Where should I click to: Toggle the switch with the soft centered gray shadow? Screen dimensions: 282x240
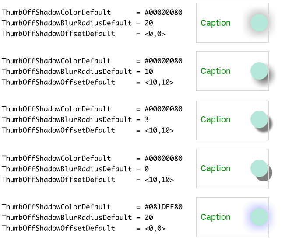pyautogui.click(x=259, y=23)
